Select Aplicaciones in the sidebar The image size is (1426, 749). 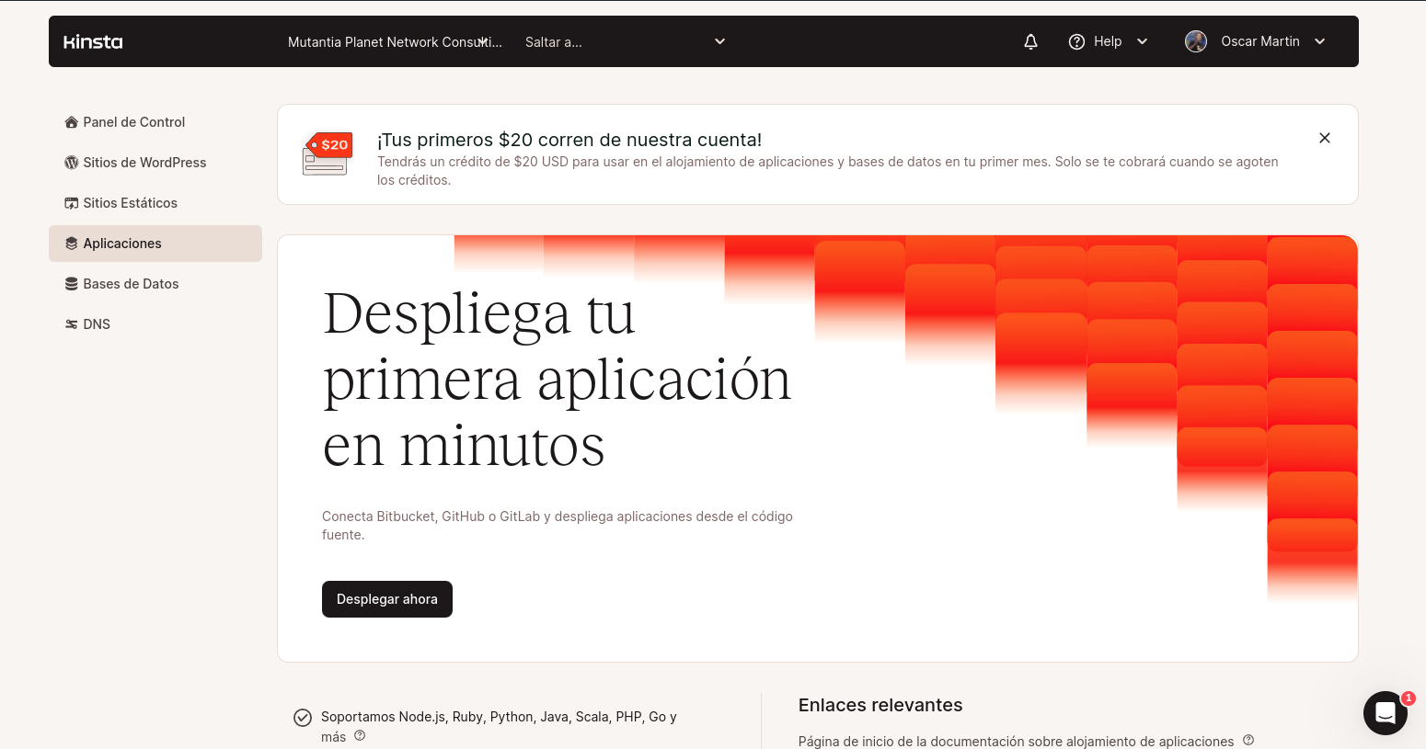pos(121,243)
